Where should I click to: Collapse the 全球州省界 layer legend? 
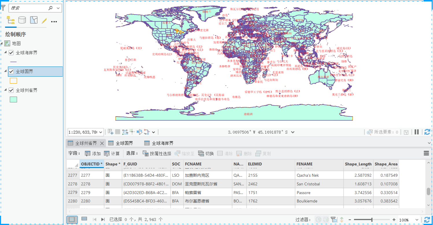6,90
